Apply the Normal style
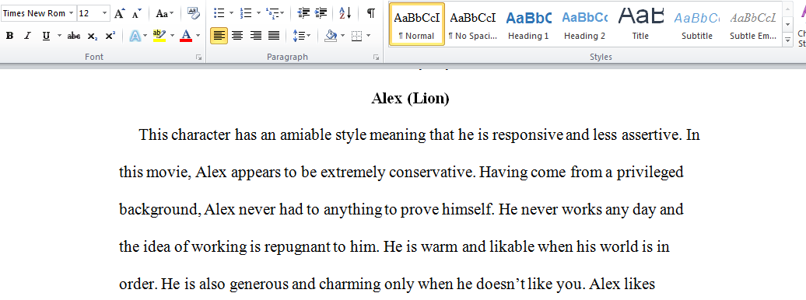Screen dimensions: 806x300 click(417, 24)
